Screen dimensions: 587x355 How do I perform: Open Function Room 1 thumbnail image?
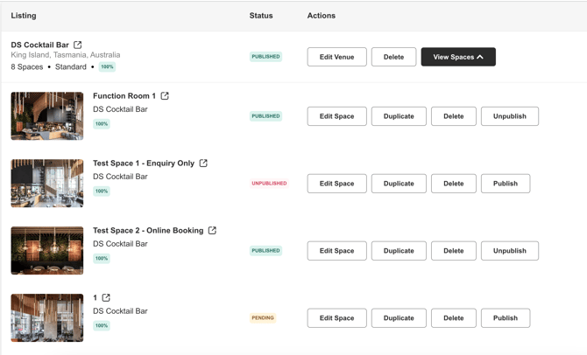pos(47,115)
